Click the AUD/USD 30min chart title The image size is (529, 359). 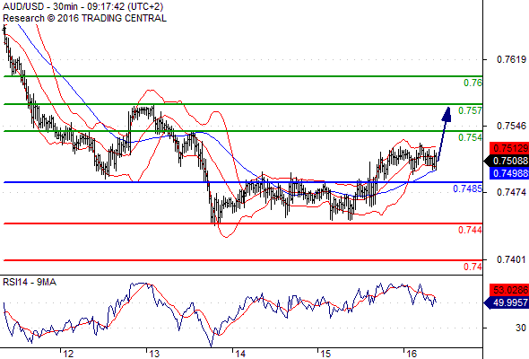point(83,6)
